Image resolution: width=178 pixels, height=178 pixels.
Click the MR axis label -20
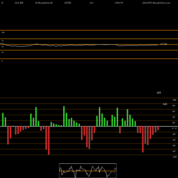tap(174, 134)
